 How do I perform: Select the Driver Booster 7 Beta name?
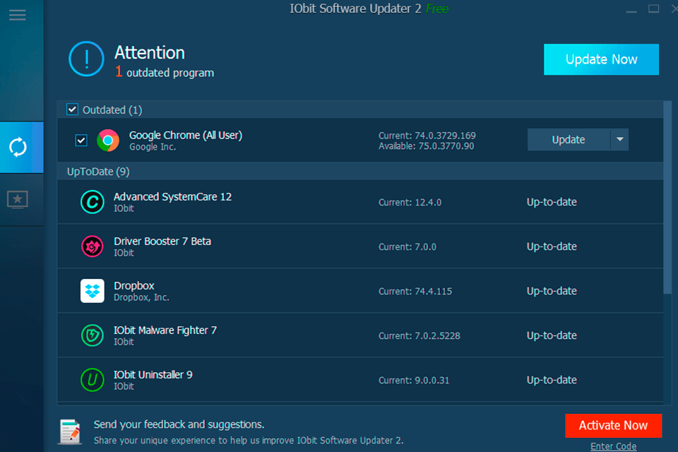pos(162,242)
